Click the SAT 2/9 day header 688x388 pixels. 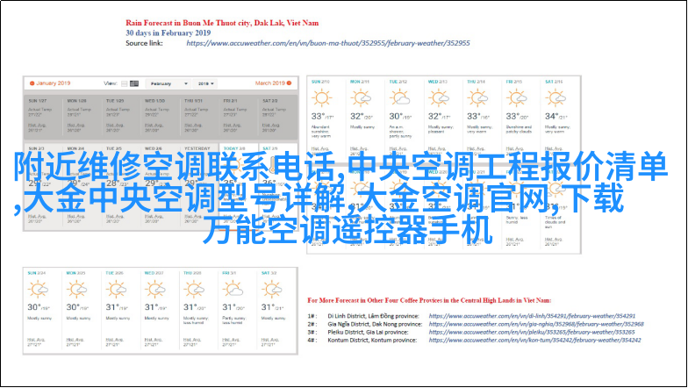tap(270, 148)
